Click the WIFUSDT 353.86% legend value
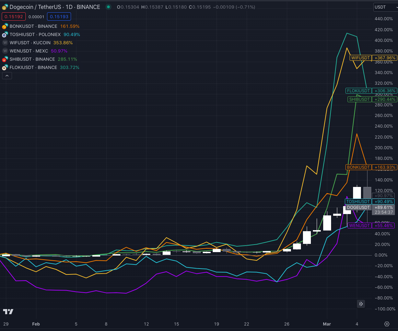 coord(63,43)
